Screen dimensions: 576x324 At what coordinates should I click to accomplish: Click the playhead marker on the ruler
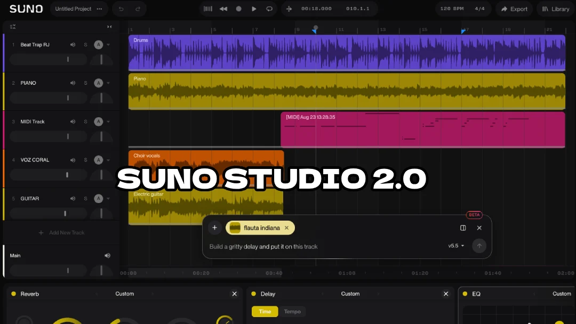tap(316, 28)
